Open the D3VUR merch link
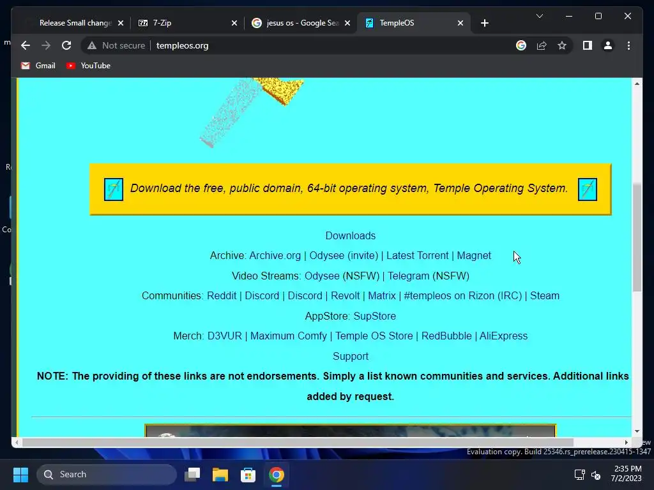The height and width of the screenshot is (490, 654). 224,336
